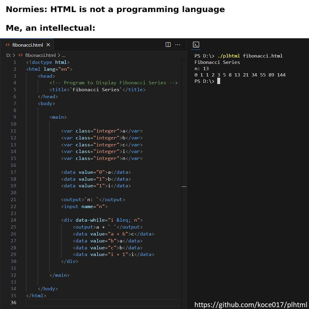Close the fibonacci.html tab
Viewport: 309px width, 309px height.
[x=48, y=45]
